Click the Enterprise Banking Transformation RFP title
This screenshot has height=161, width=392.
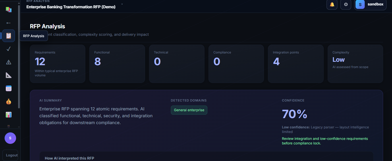pos(71,7)
